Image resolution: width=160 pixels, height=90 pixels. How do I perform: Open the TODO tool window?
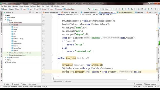[x=6, y=84]
